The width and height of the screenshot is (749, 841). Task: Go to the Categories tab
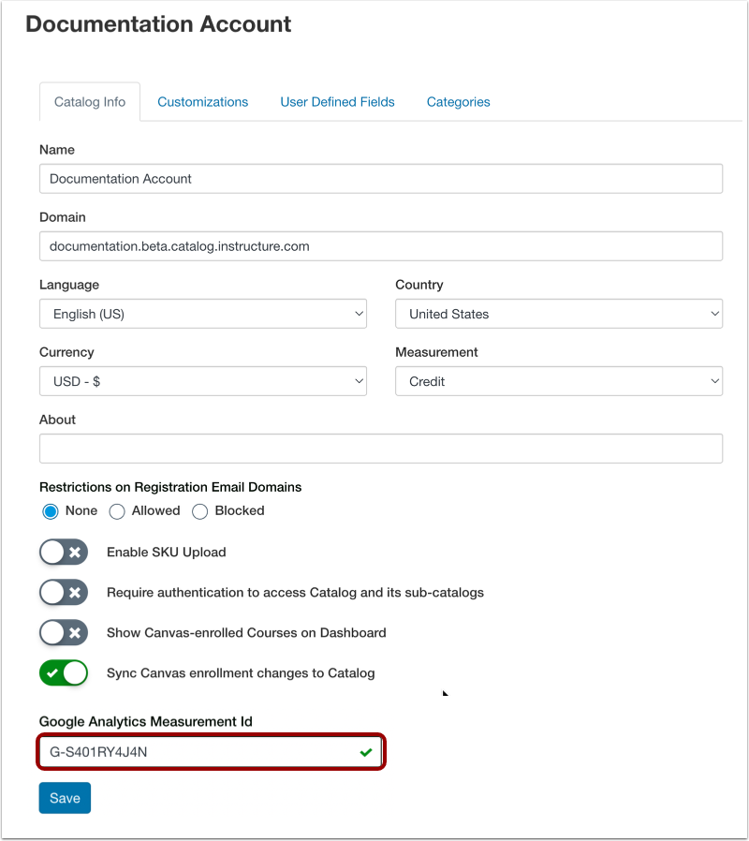(x=459, y=102)
